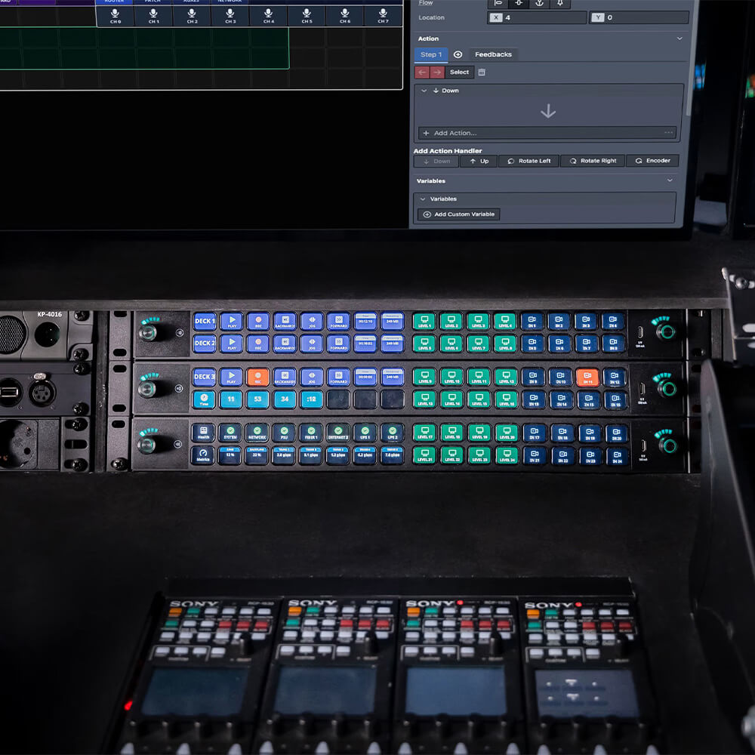Switch to the Feedbacks tab
The height and width of the screenshot is (755, 755).
tap(492, 54)
